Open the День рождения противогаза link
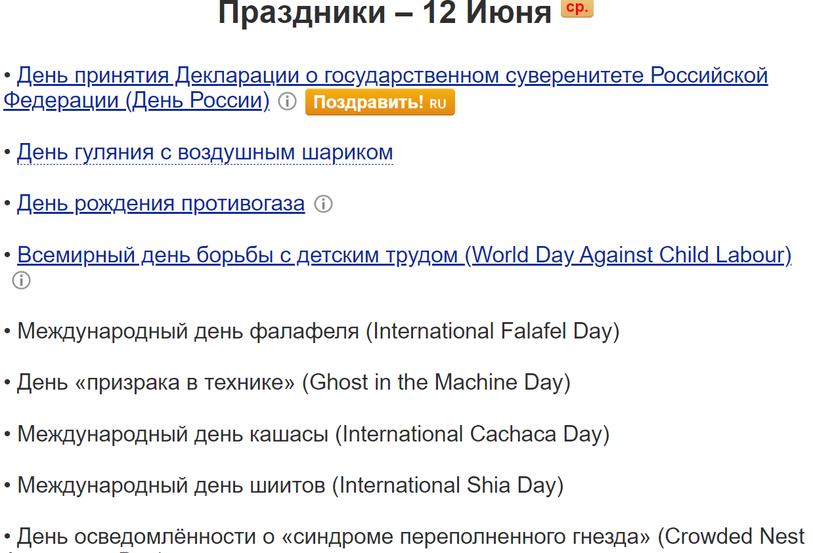813x553 pixels. point(160,203)
